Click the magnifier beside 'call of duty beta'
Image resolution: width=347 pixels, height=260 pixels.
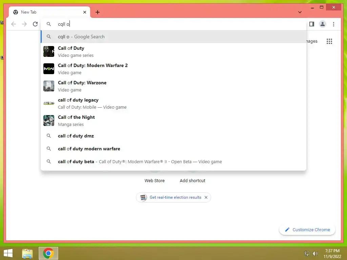click(x=49, y=161)
